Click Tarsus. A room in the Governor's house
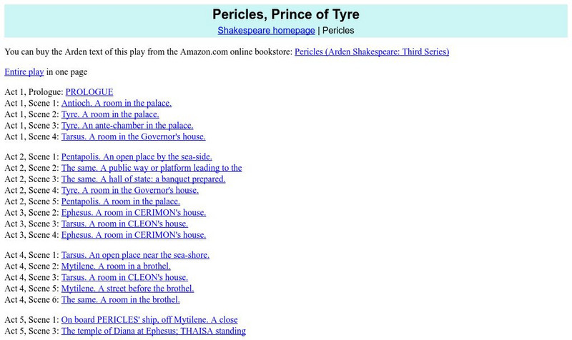The height and width of the screenshot is (340, 572). click(x=133, y=136)
